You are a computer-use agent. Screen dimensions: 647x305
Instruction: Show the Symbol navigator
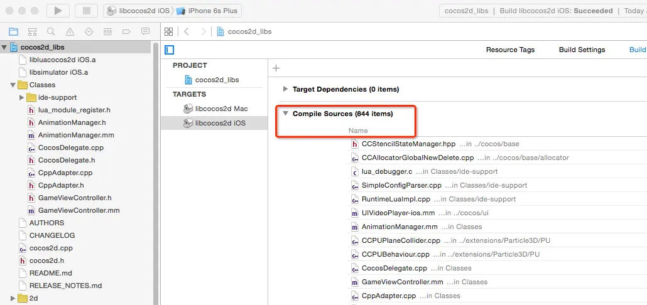point(32,31)
